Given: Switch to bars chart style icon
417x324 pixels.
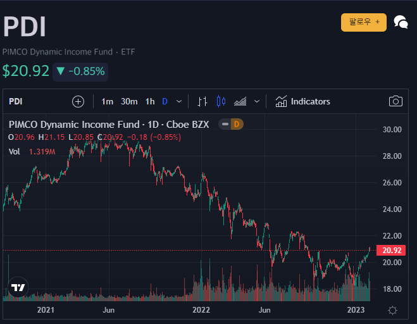Looking at the screenshot, I should pyautogui.click(x=202, y=101).
